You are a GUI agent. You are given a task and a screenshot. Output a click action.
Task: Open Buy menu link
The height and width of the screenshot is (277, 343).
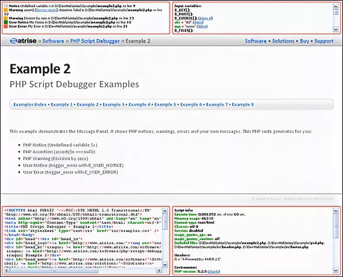pyautogui.click(x=304, y=41)
